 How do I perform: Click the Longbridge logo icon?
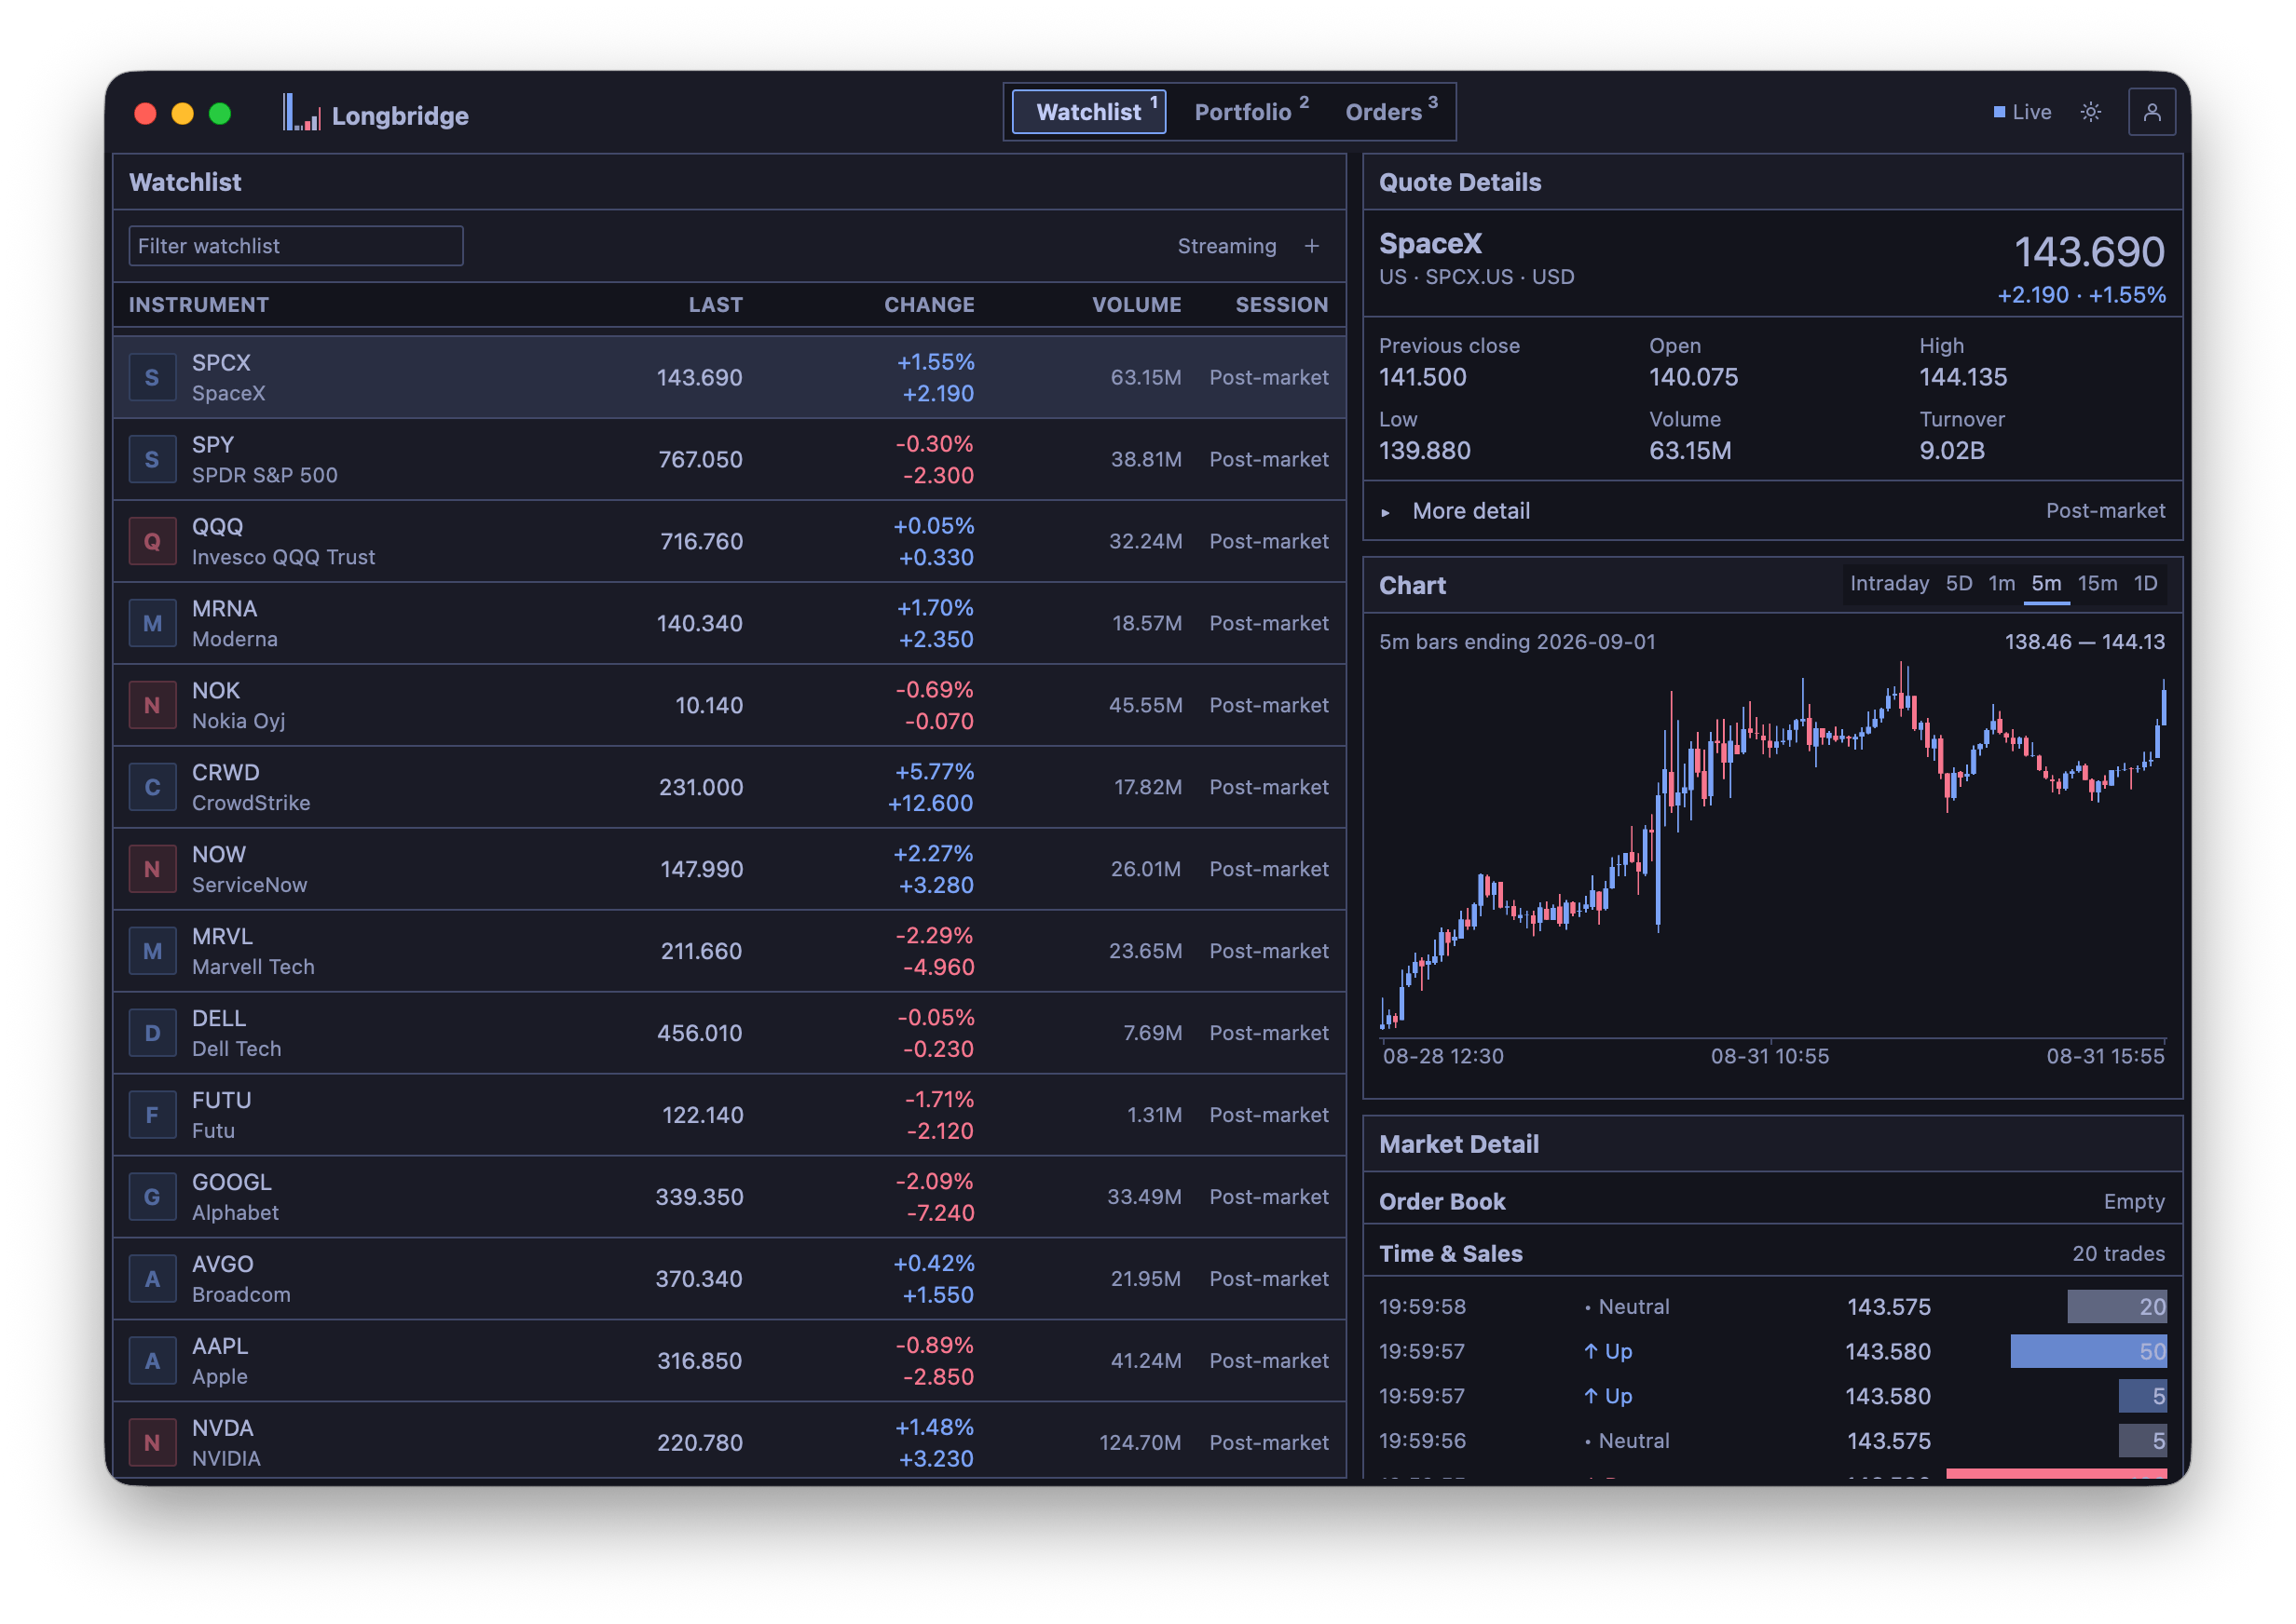(301, 113)
